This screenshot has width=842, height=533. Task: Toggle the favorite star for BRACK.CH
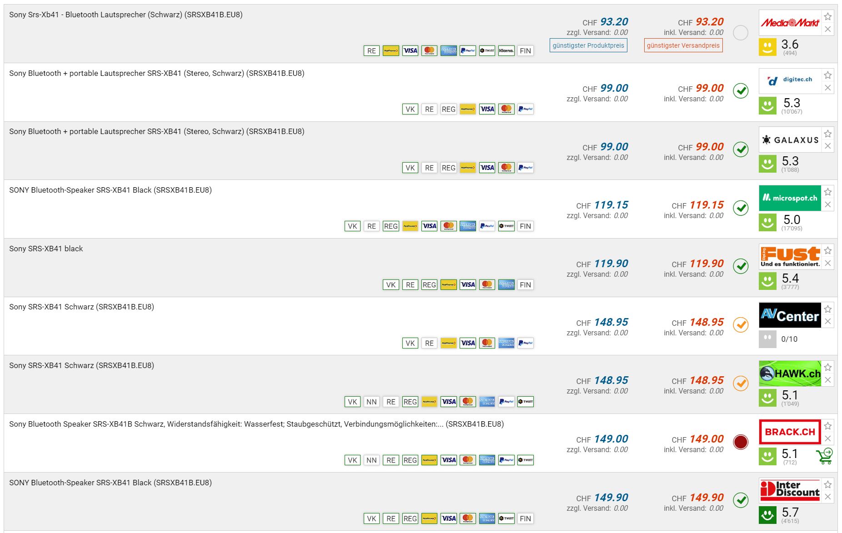(828, 426)
